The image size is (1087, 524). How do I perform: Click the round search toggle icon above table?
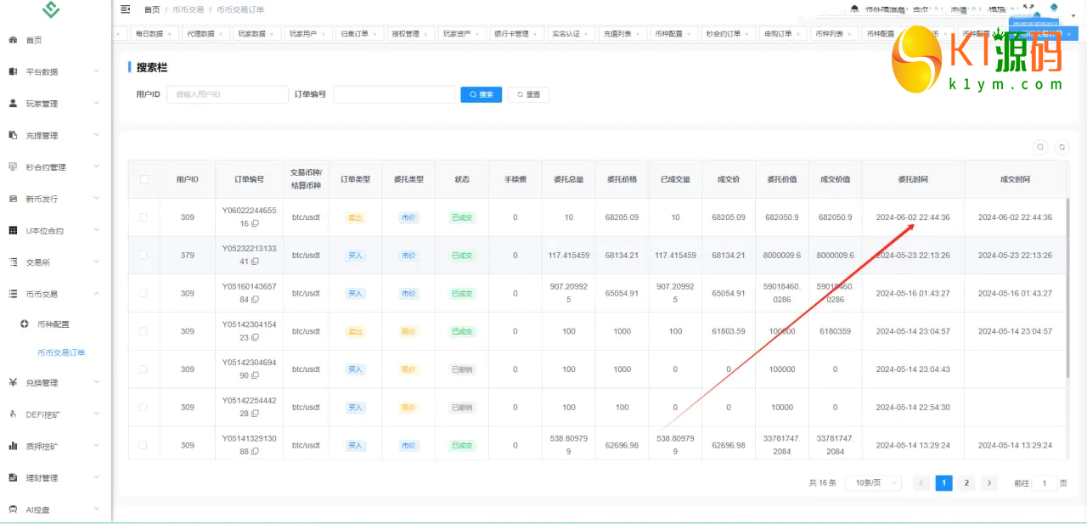1040,147
